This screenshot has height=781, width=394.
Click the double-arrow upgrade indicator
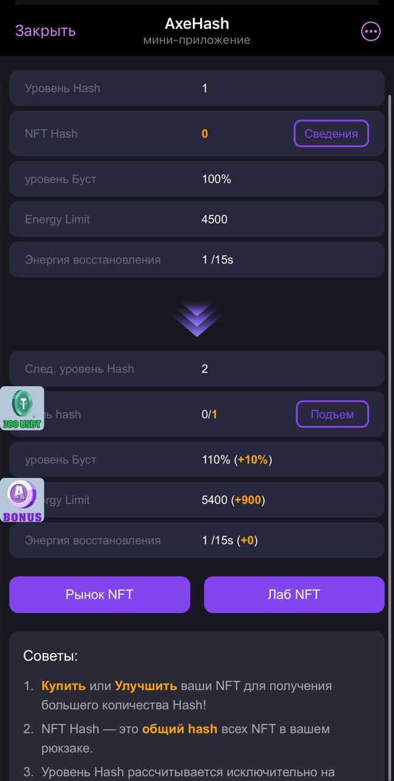(x=196, y=317)
